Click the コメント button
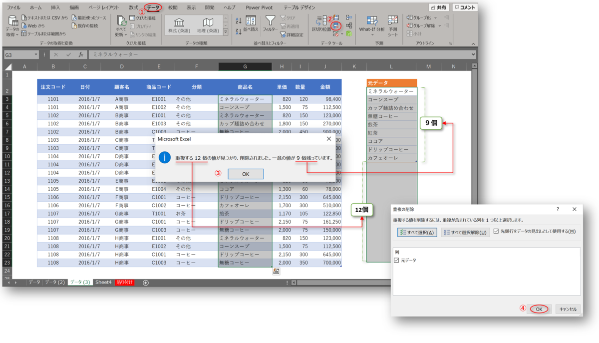Screen dimensions: 599x343 [465, 7]
